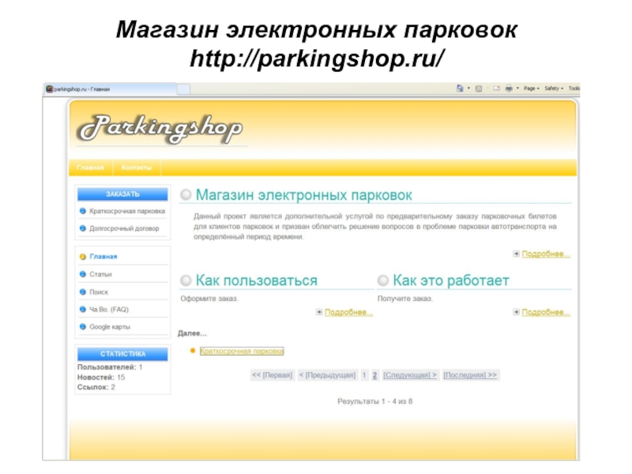This screenshot has height=474, width=632.
Task: Open Ча.Во. (FAQ) sidebar item
Action: pyautogui.click(x=109, y=310)
